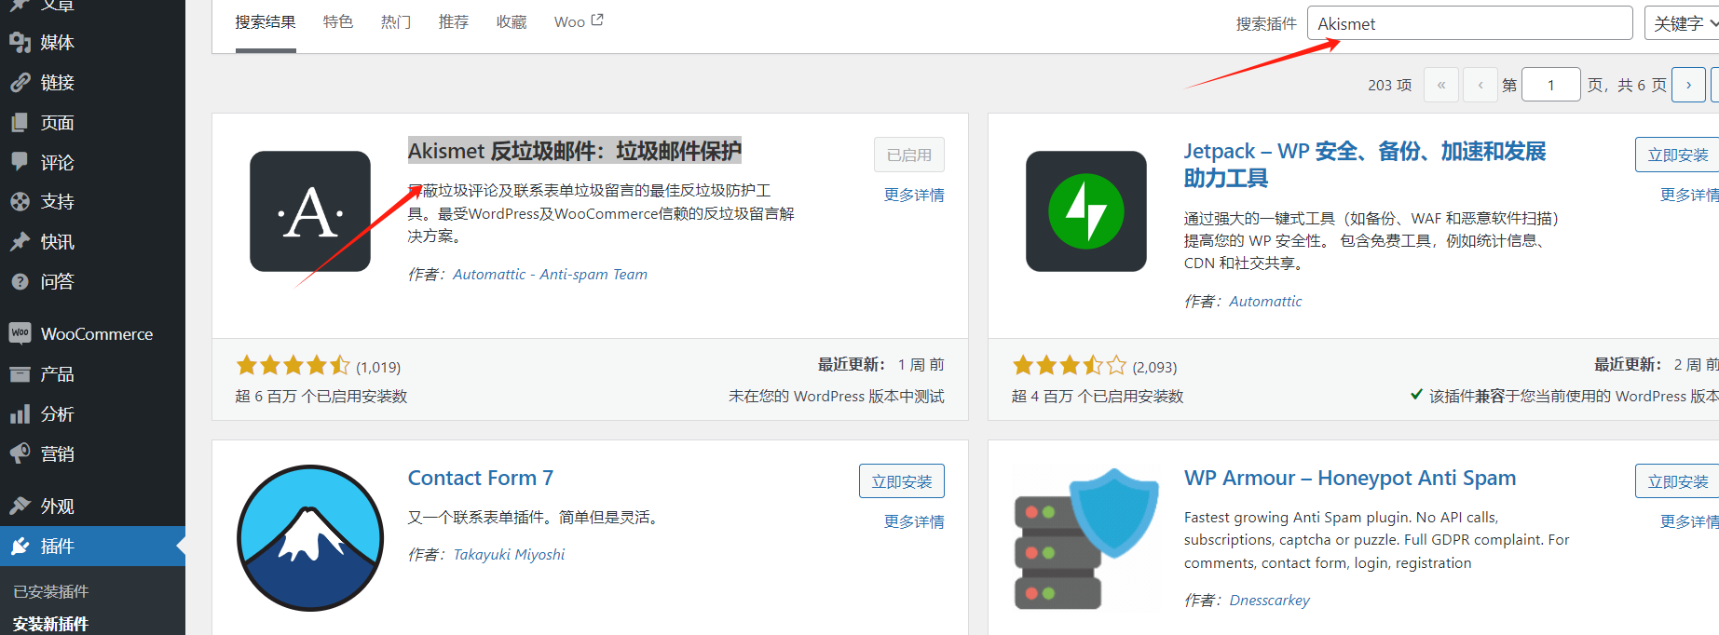
Task: Open WP Armour – Honeypot Anti Spam title
Action: pyautogui.click(x=1350, y=478)
